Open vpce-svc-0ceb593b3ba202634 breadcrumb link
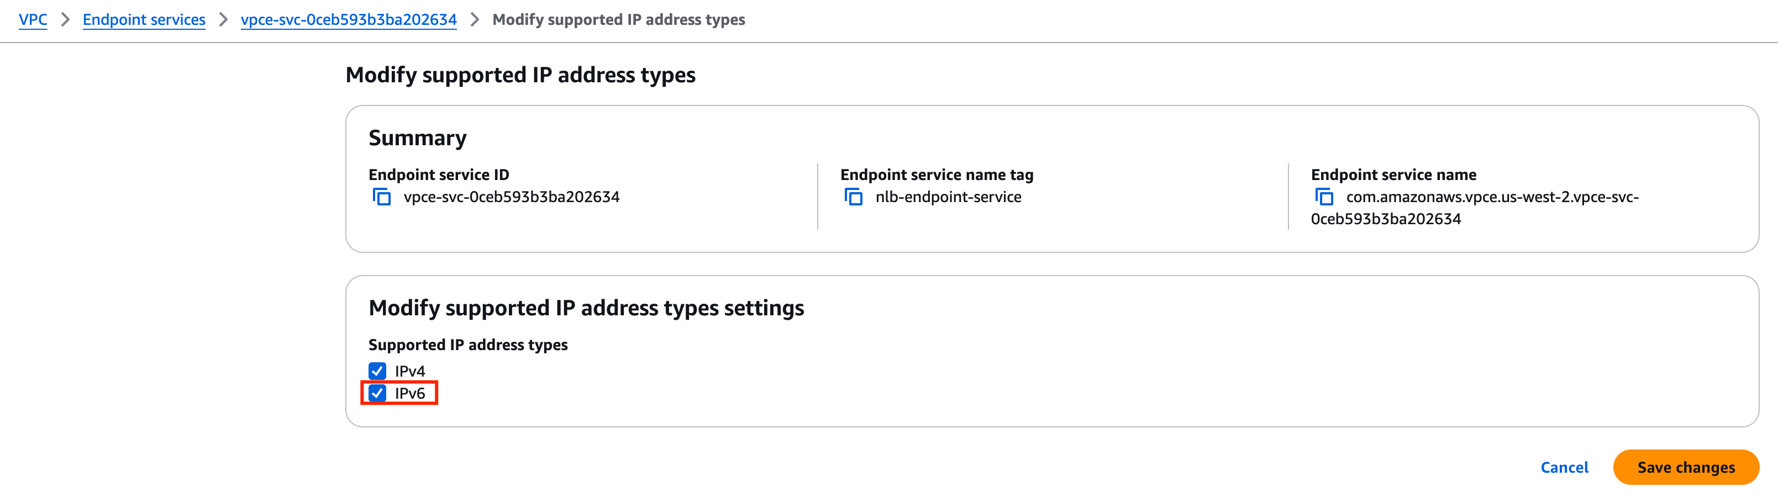Image resolution: width=1778 pixels, height=497 pixels. point(349,19)
